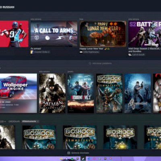Screen dimensions: 161x161
Task: Expand the chevron left of ORDENAR
Action: [x=5, y=122]
